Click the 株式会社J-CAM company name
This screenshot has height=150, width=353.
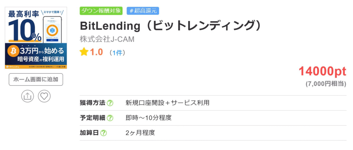(107, 39)
